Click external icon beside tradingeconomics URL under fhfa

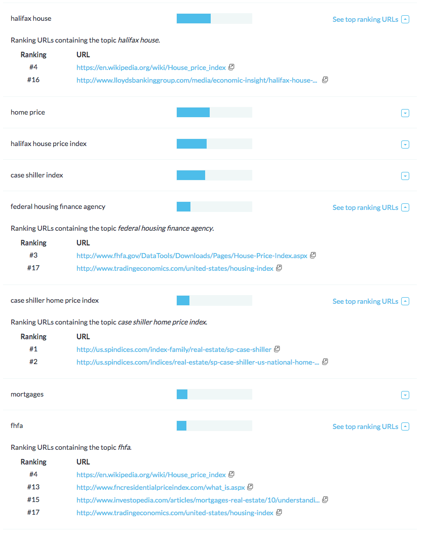tap(279, 512)
